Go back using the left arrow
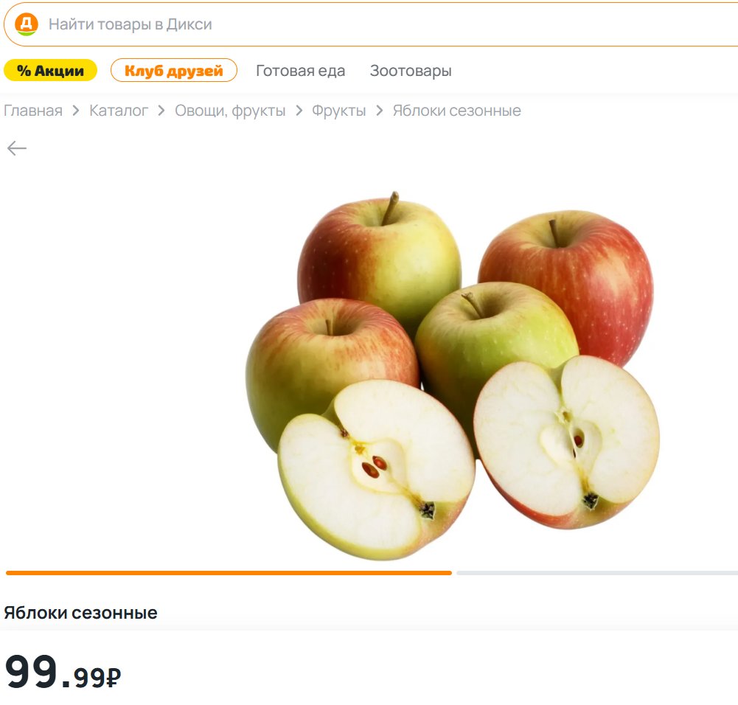 17,148
